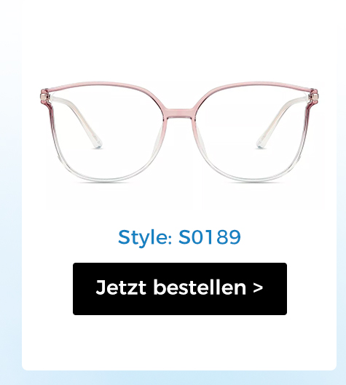Click the right transparent temple arm
The height and width of the screenshot is (385, 346).
[280, 122]
